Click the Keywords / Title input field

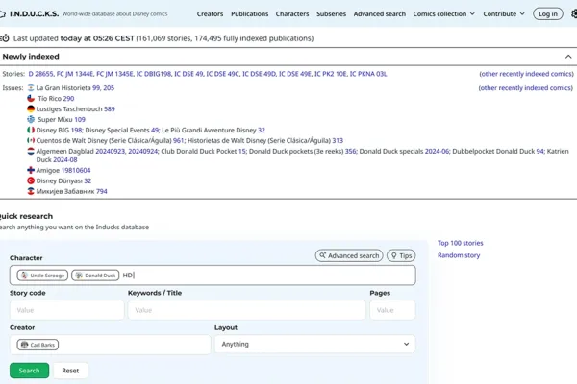246,310
